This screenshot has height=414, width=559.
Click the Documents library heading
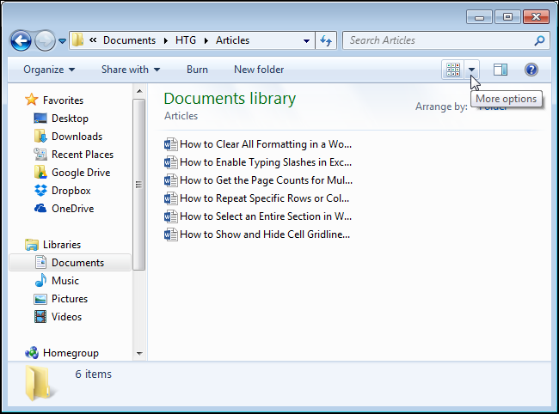[x=230, y=99]
